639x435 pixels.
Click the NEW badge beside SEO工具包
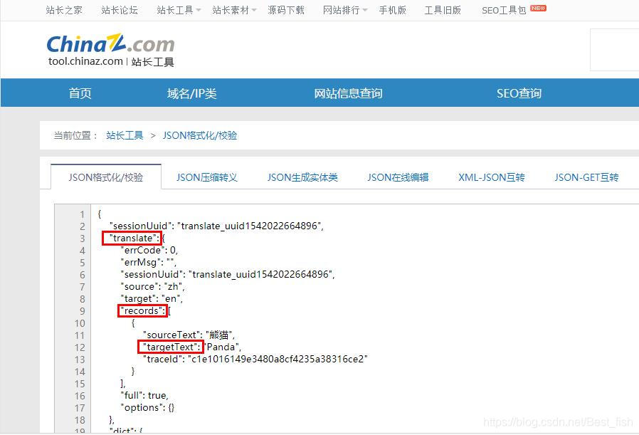pyautogui.click(x=538, y=8)
